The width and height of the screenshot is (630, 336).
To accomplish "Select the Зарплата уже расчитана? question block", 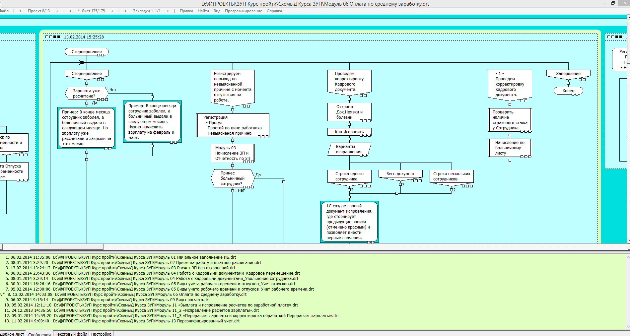I will pyautogui.click(x=87, y=93).
